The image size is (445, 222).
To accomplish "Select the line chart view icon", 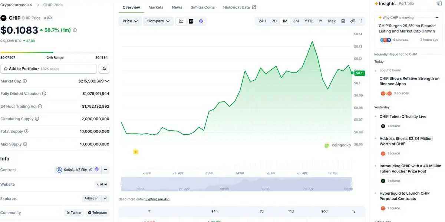I will 181,21.
